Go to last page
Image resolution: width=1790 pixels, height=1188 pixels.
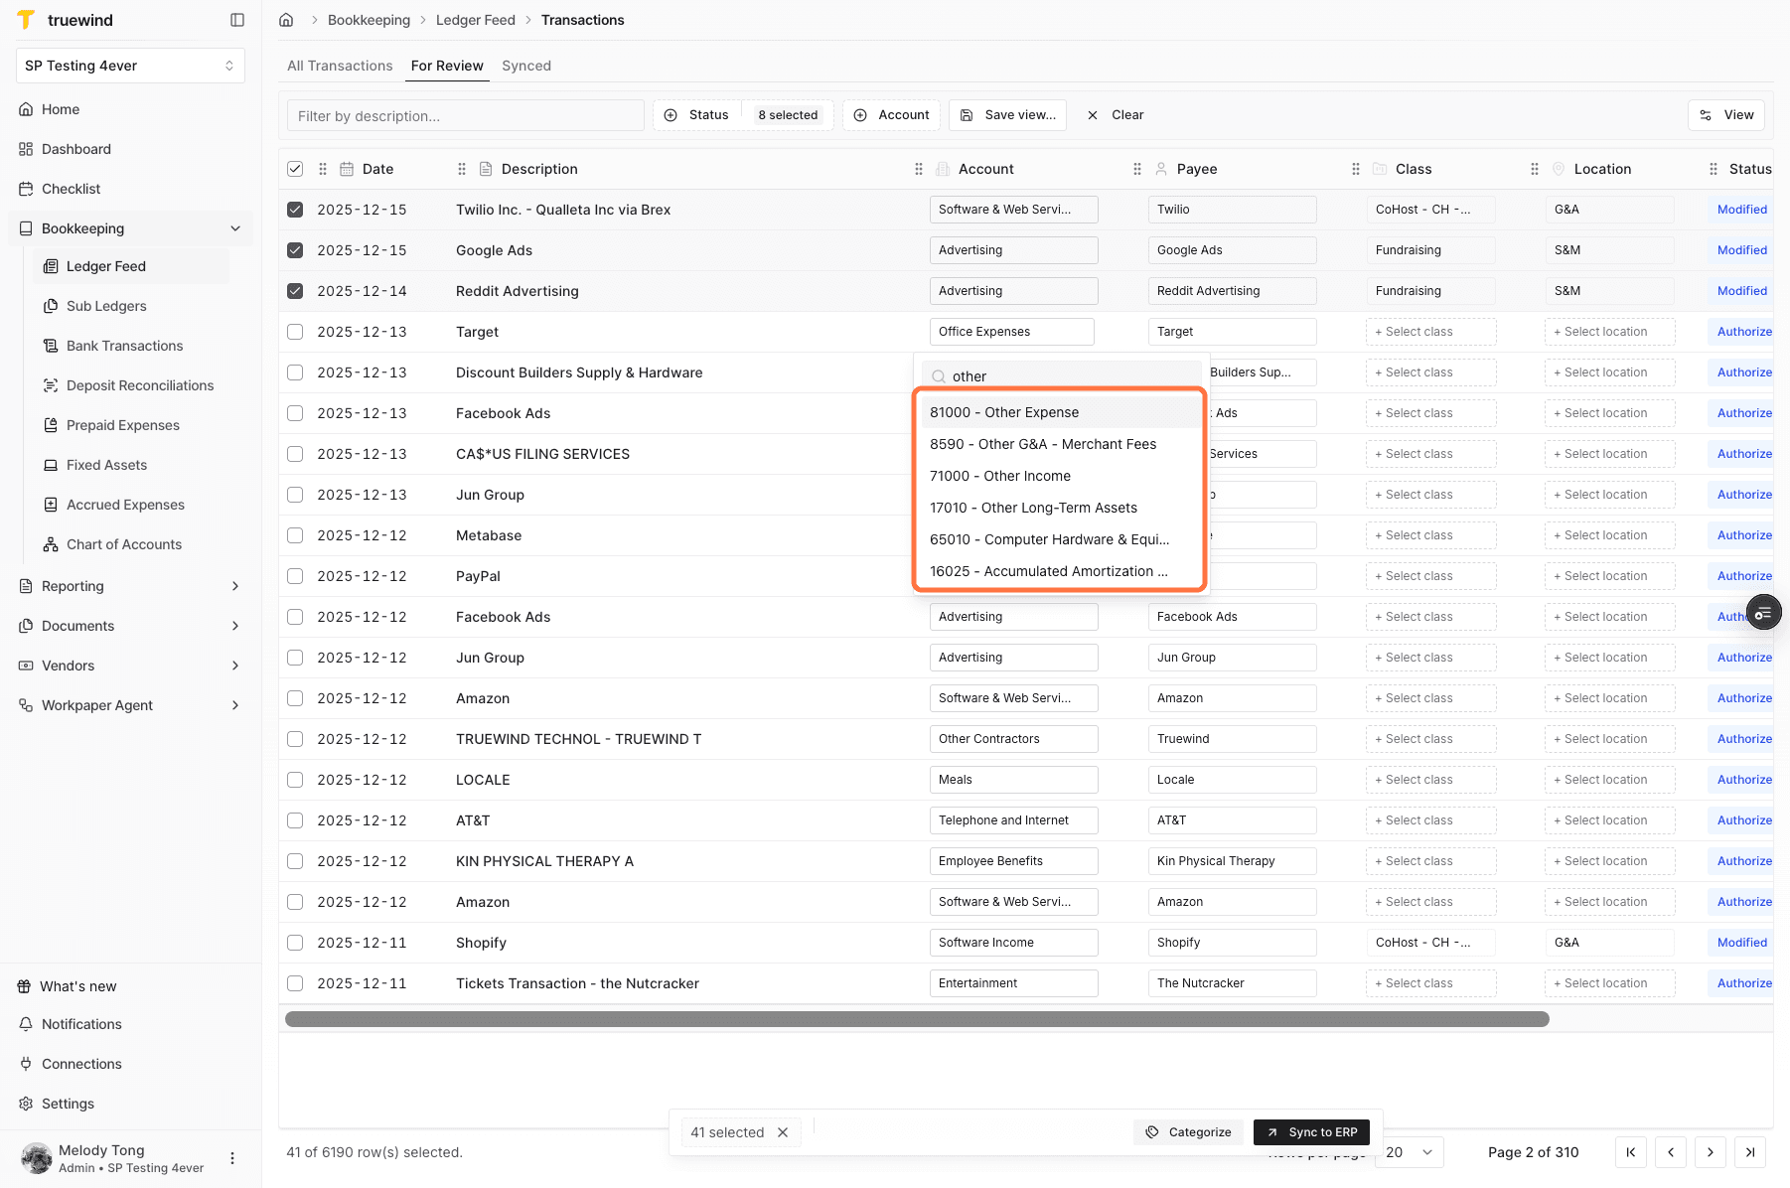click(x=1750, y=1152)
